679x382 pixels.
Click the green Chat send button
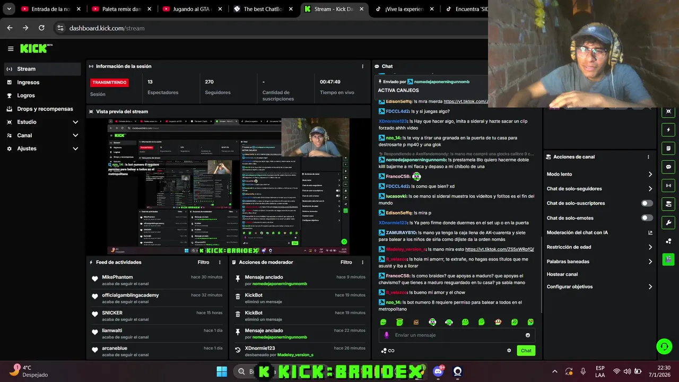[x=526, y=351]
